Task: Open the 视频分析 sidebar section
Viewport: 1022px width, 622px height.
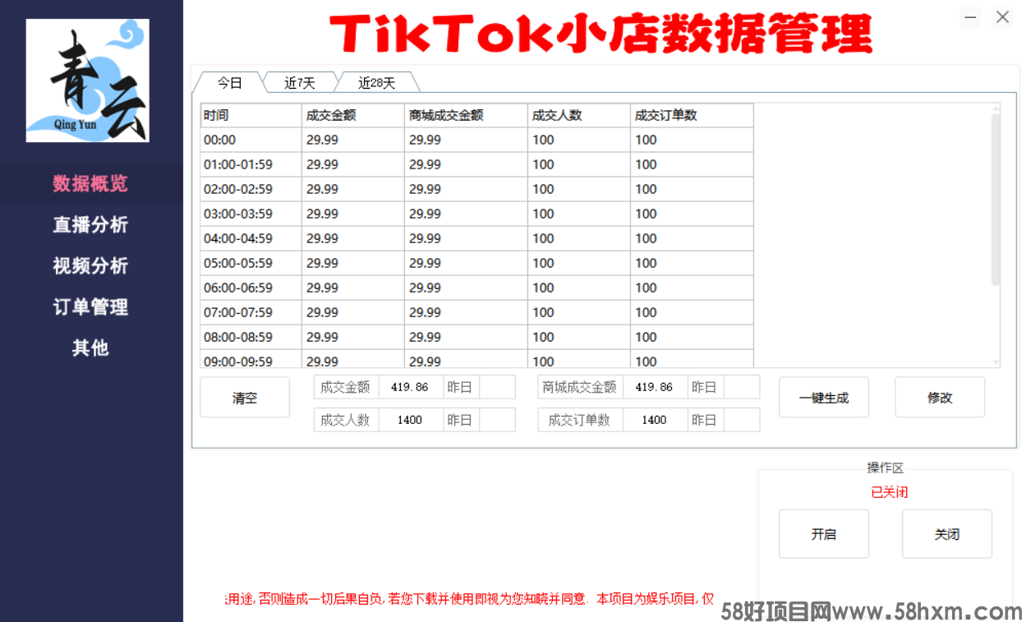Action: coord(91,265)
